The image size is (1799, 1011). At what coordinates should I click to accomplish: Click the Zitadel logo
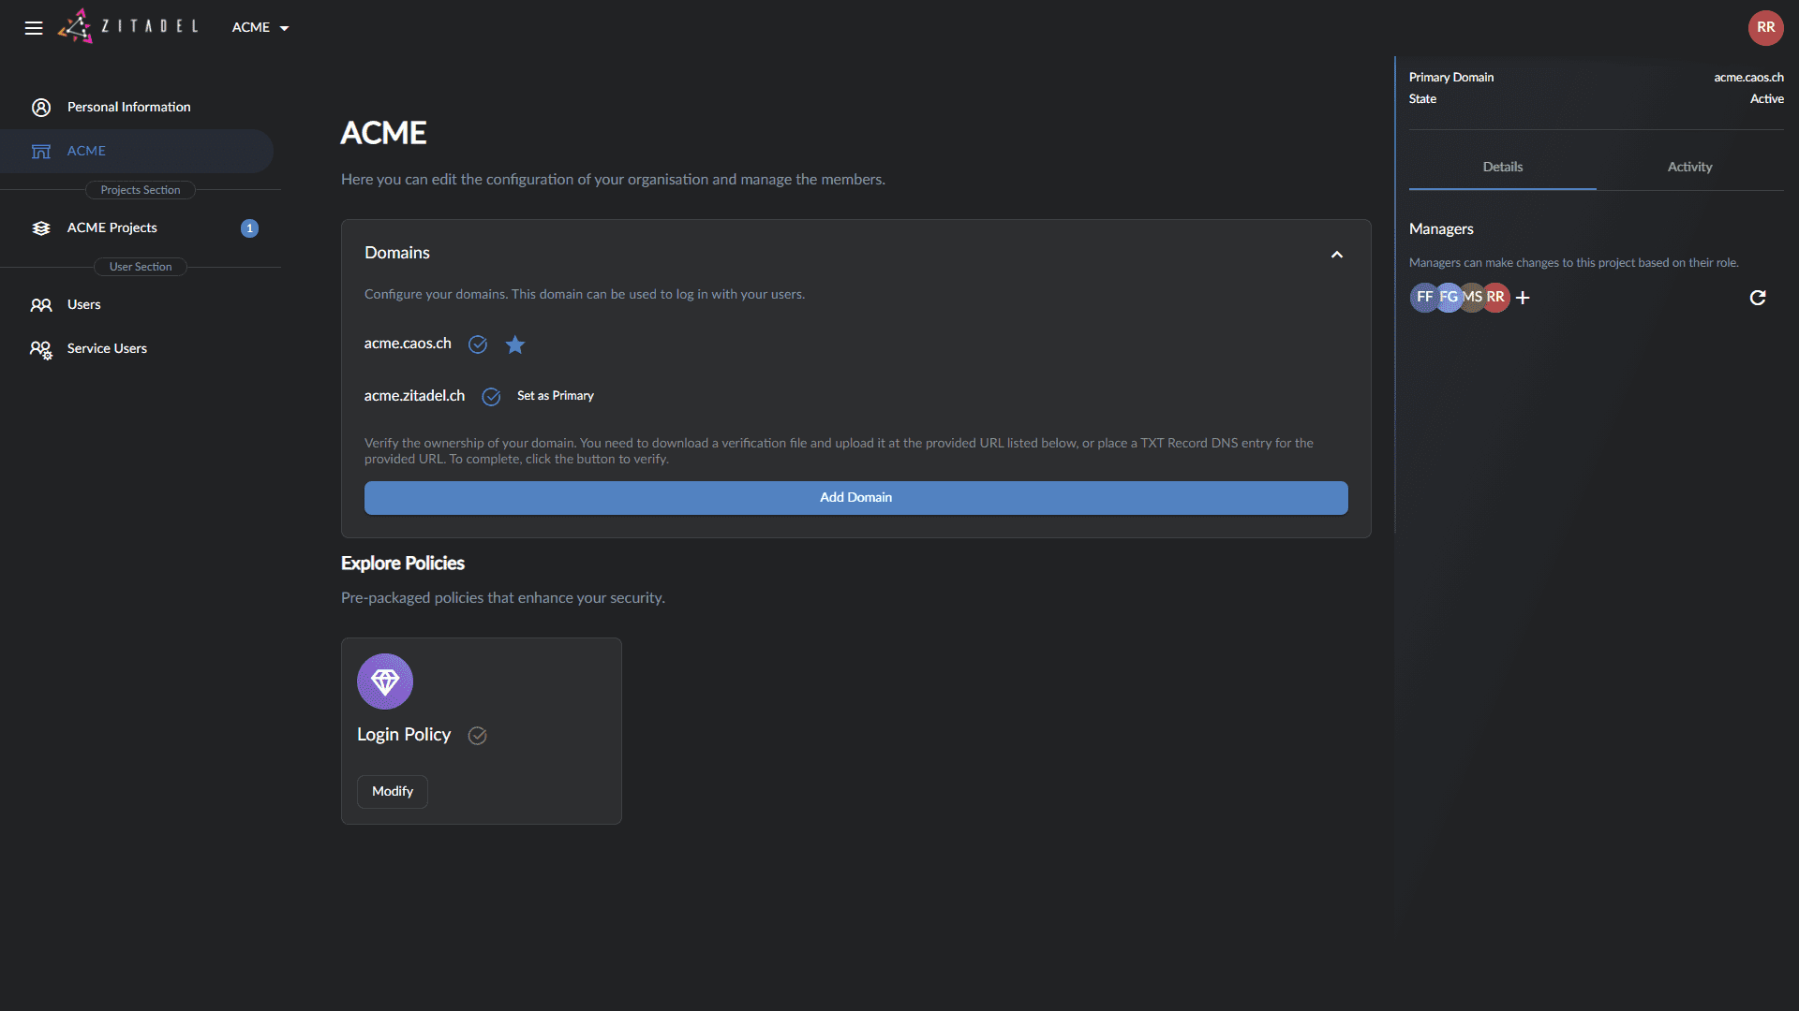point(128,26)
